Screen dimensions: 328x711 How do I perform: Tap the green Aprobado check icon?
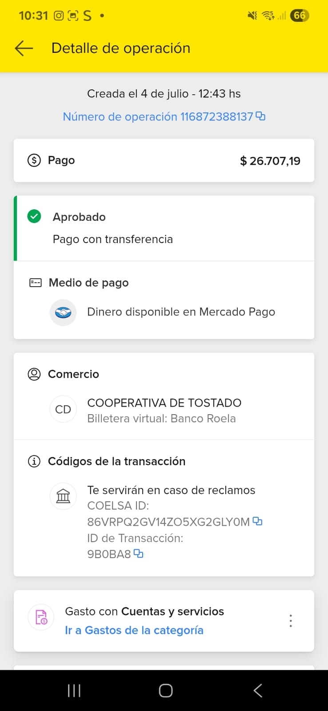34,217
